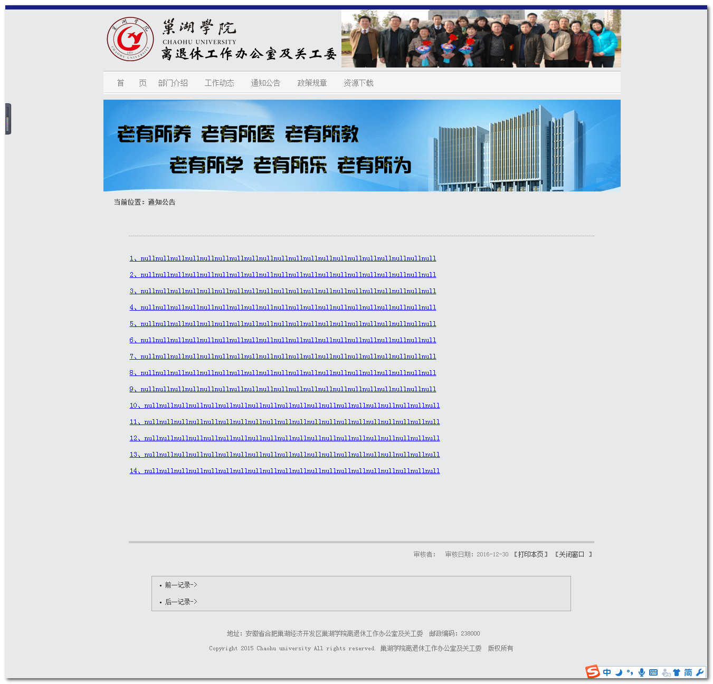Click the CHAOHU UNIVERSITY header text
Image resolution: width=713 pixels, height=684 pixels.
[x=199, y=42]
